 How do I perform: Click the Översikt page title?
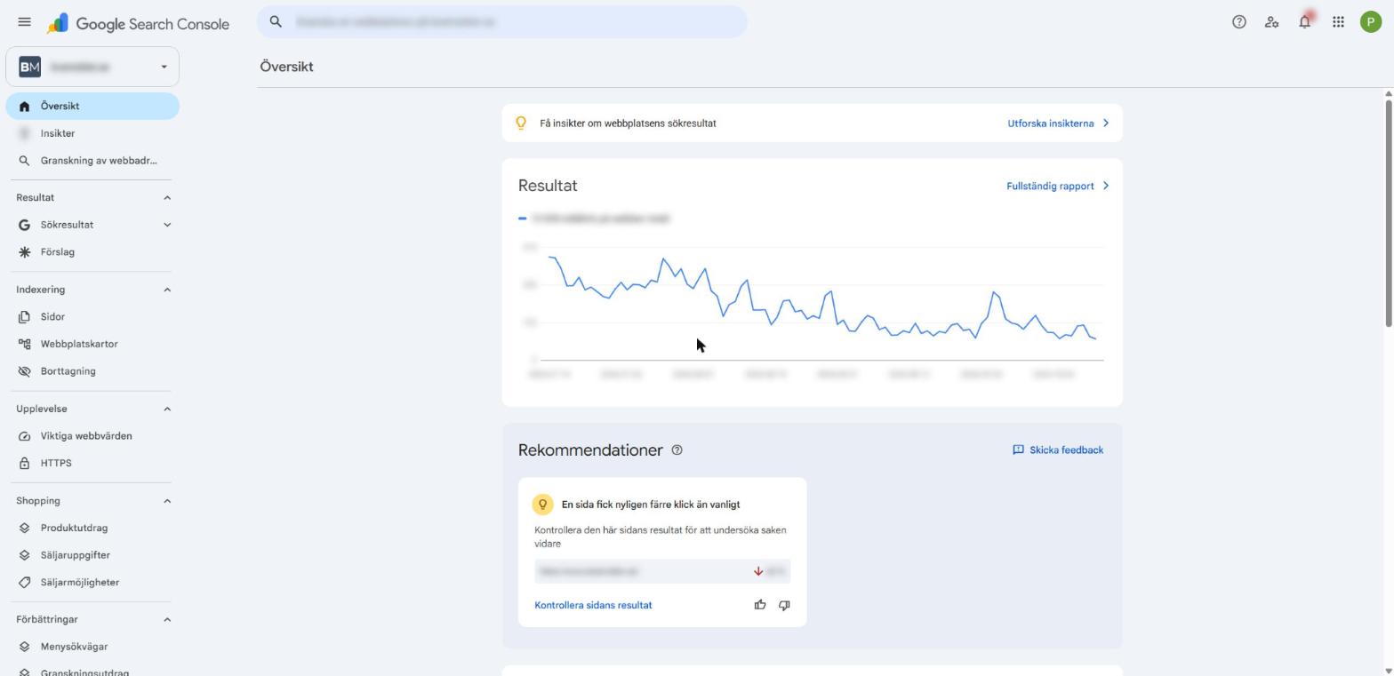tap(286, 67)
